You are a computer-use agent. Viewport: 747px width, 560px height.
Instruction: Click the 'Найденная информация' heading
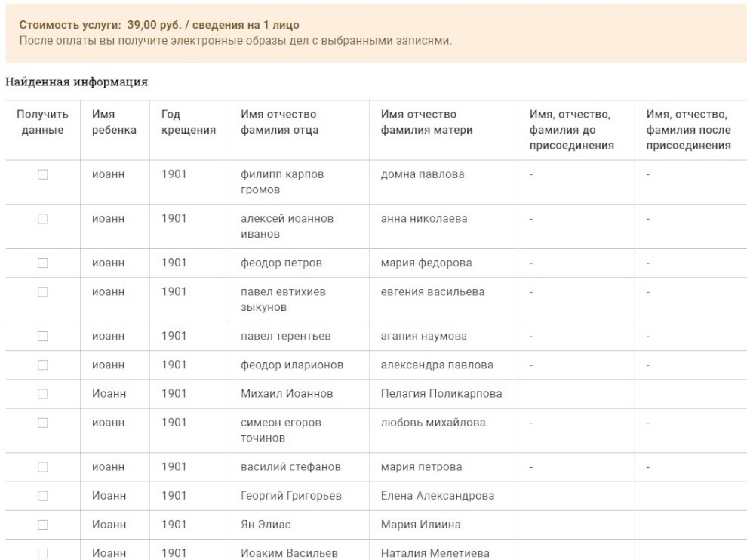click(76, 82)
